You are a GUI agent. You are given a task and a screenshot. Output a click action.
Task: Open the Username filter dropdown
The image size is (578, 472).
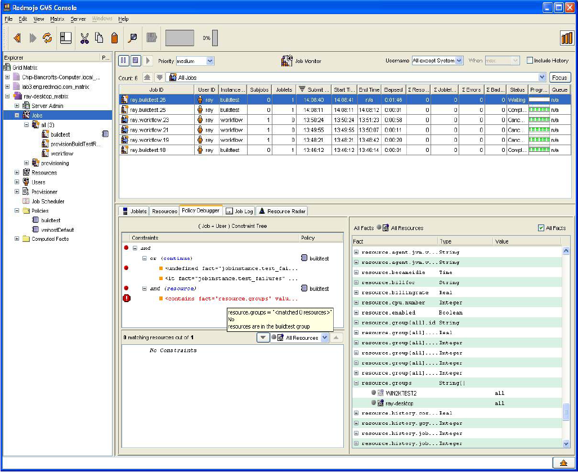click(x=459, y=61)
